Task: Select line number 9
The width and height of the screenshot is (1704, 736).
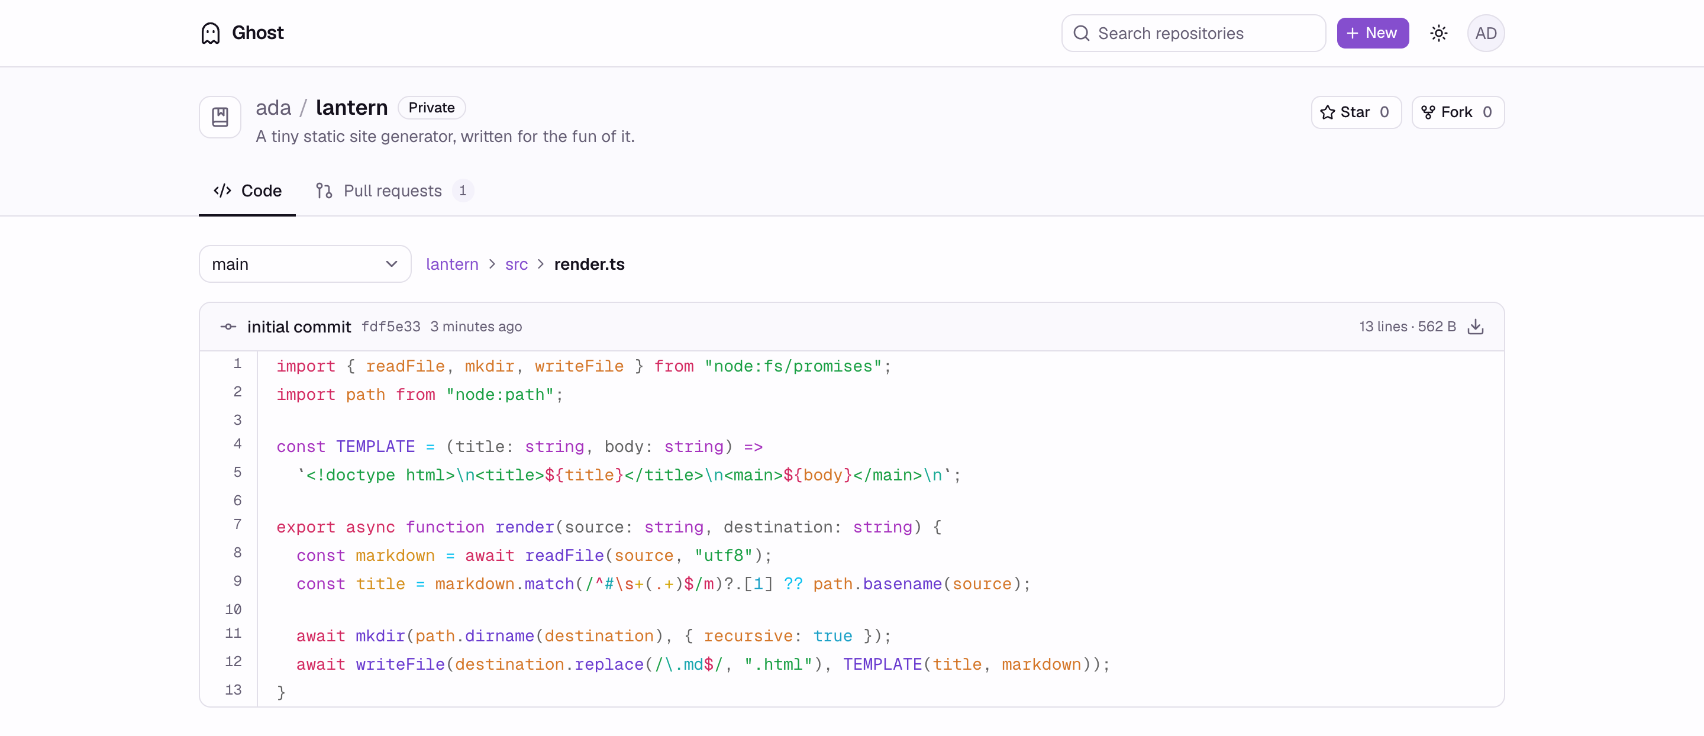Action: (237, 581)
